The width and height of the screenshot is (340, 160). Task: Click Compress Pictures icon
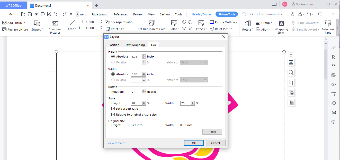(x=55, y=24)
